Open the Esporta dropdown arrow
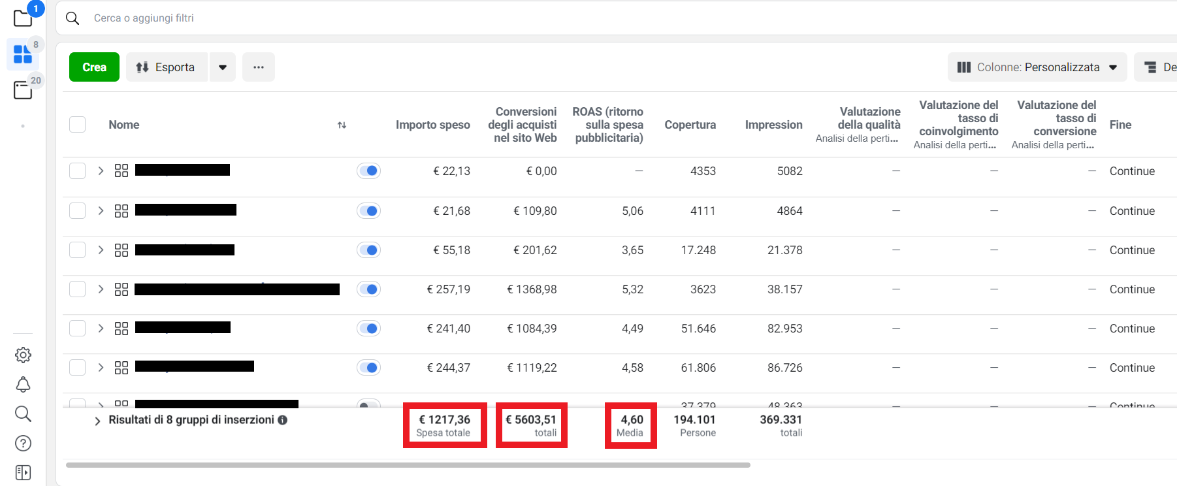The width and height of the screenshot is (1177, 486). coord(223,67)
